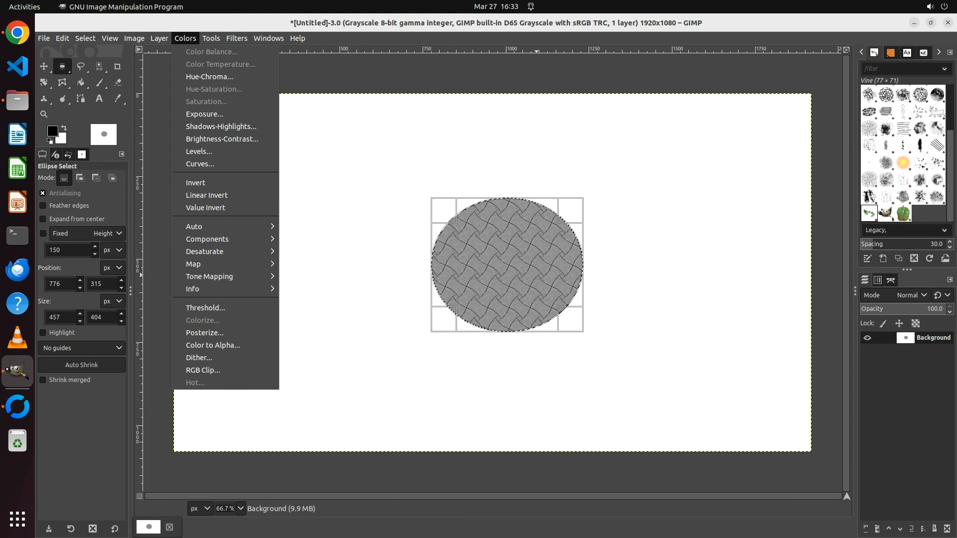Swap foreground and background colors

pos(64,128)
